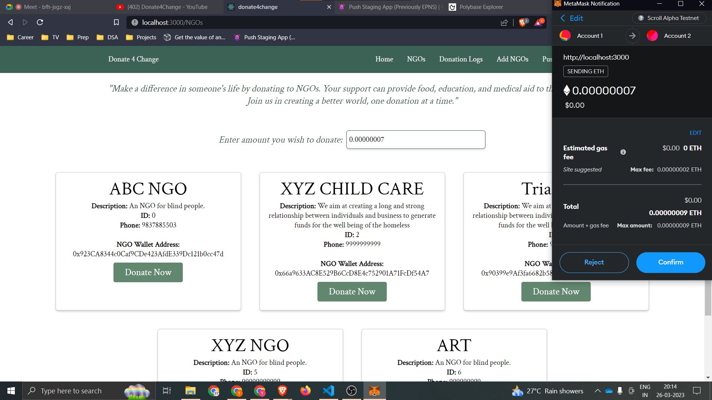Select the Donation Logs navigation tab
712x400 pixels.
461,59
